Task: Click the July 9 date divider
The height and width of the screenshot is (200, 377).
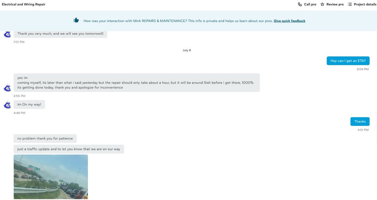Action: pos(187,50)
